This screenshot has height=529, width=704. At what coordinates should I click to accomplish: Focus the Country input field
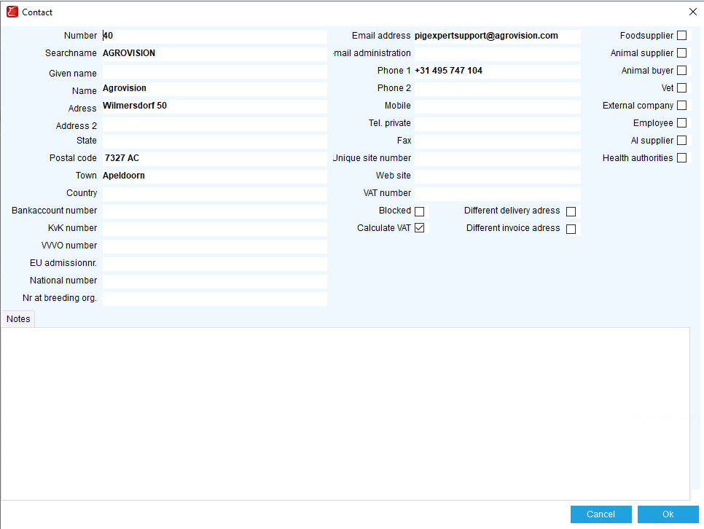[214, 194]
